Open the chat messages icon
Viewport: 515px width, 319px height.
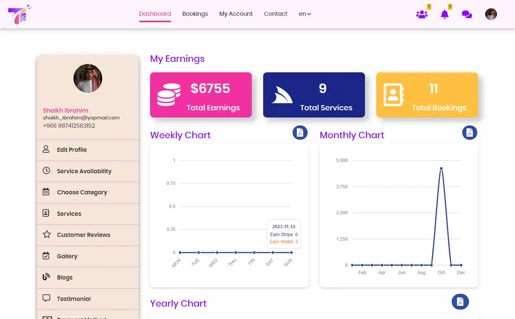(x=467, y=14)
